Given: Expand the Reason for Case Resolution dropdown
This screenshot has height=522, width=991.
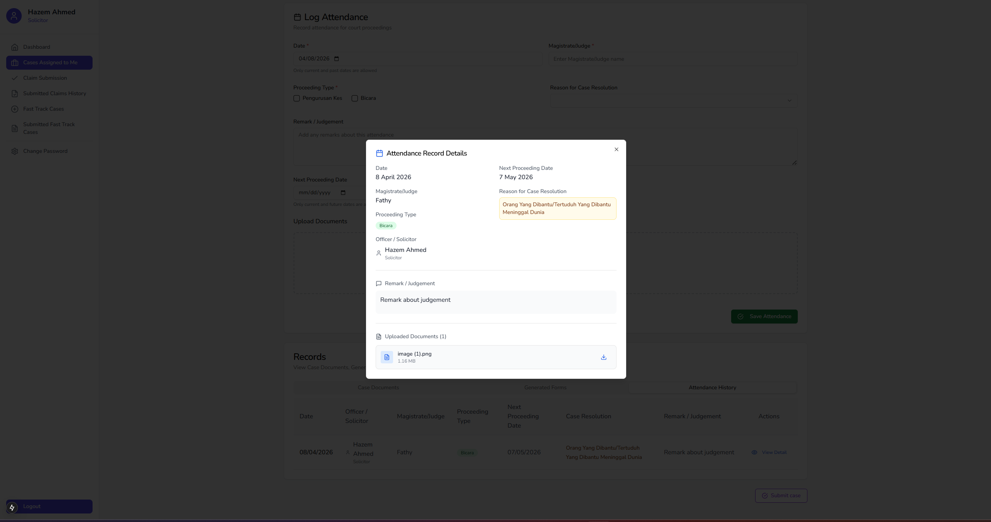Looking at the screenshot, I should (673, 101).
